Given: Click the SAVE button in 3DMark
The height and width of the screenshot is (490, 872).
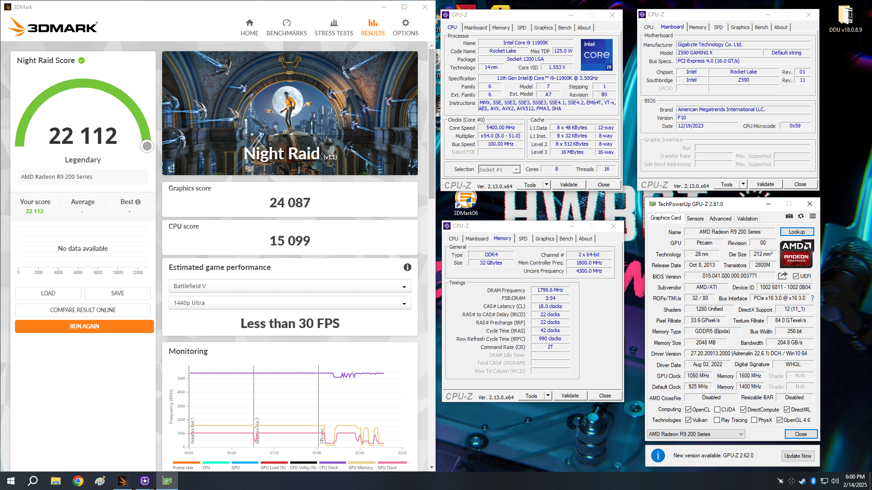Looking at the screenshot, I should [x=118, y=293].
